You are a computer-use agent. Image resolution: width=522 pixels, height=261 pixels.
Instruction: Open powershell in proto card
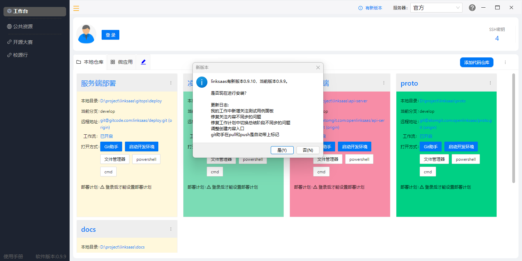(x=466, y=159)
